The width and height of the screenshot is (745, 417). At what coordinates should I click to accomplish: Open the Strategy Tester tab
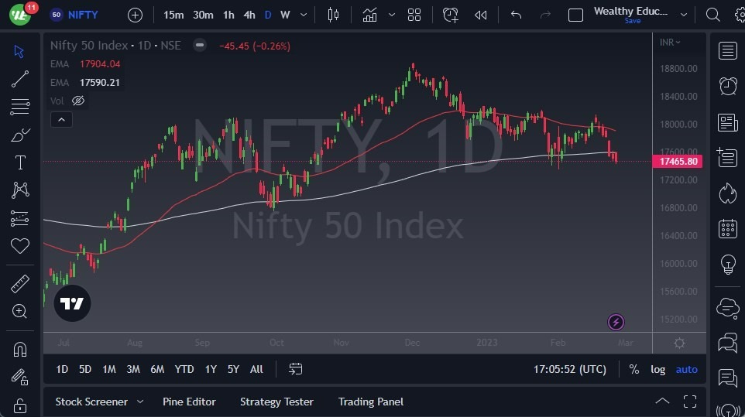coord(276,402)
